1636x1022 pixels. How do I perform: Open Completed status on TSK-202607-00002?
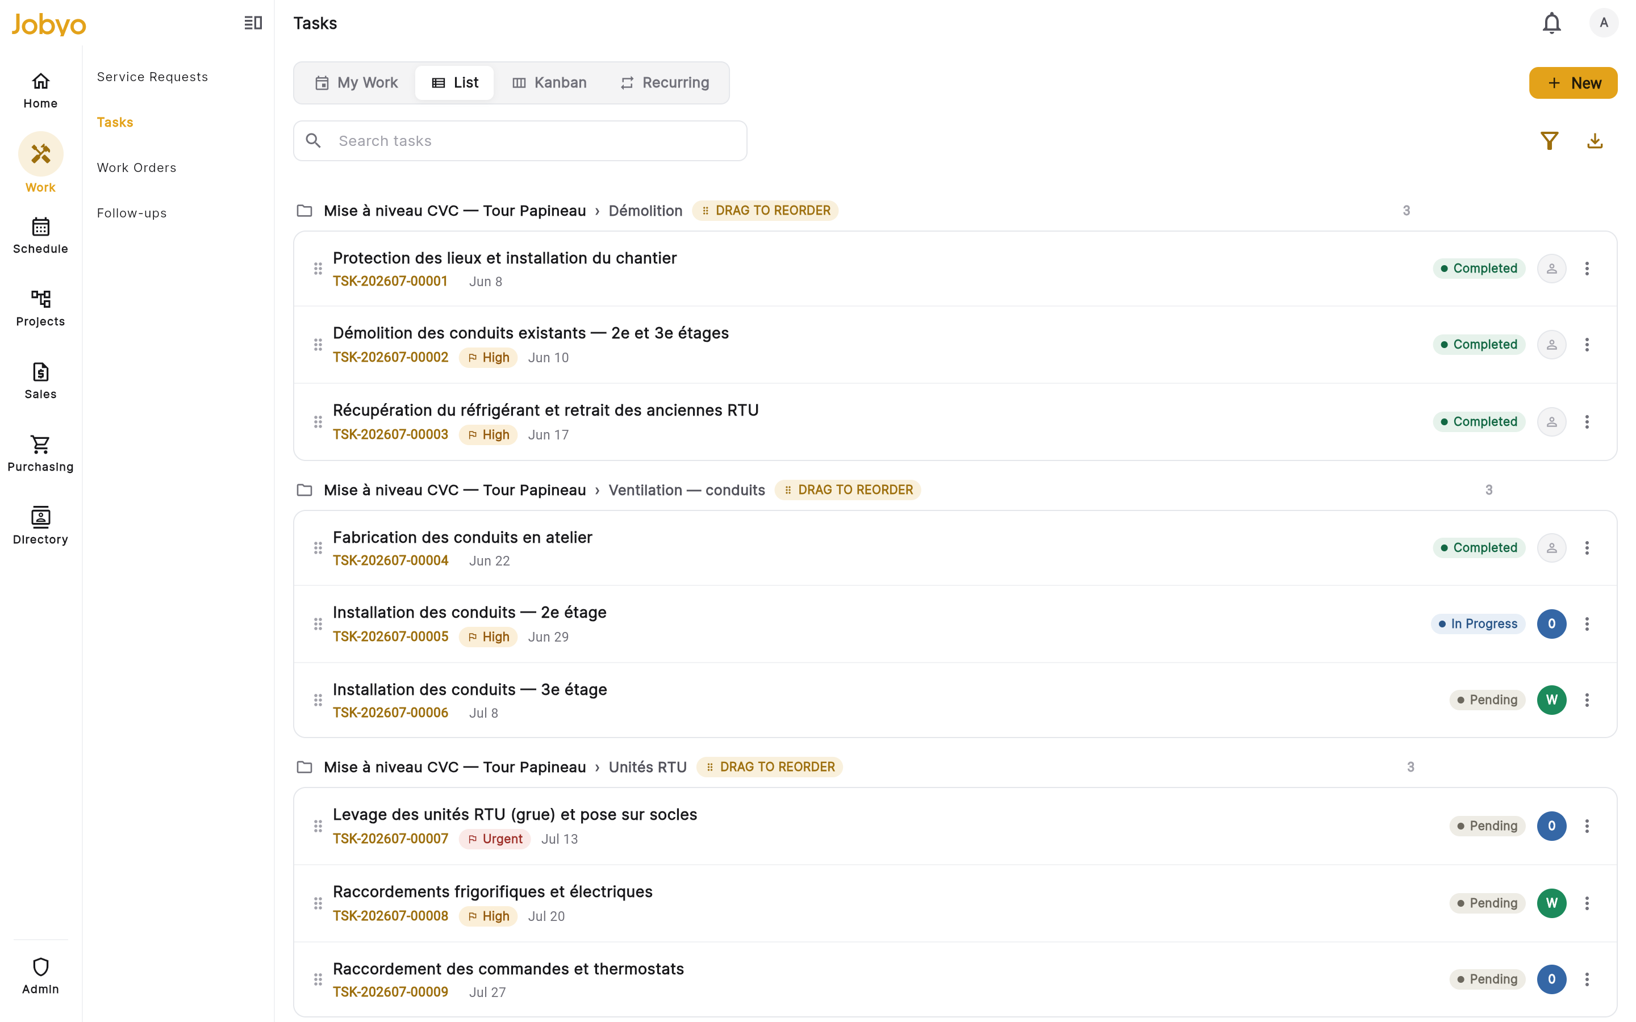point(1479,345)
